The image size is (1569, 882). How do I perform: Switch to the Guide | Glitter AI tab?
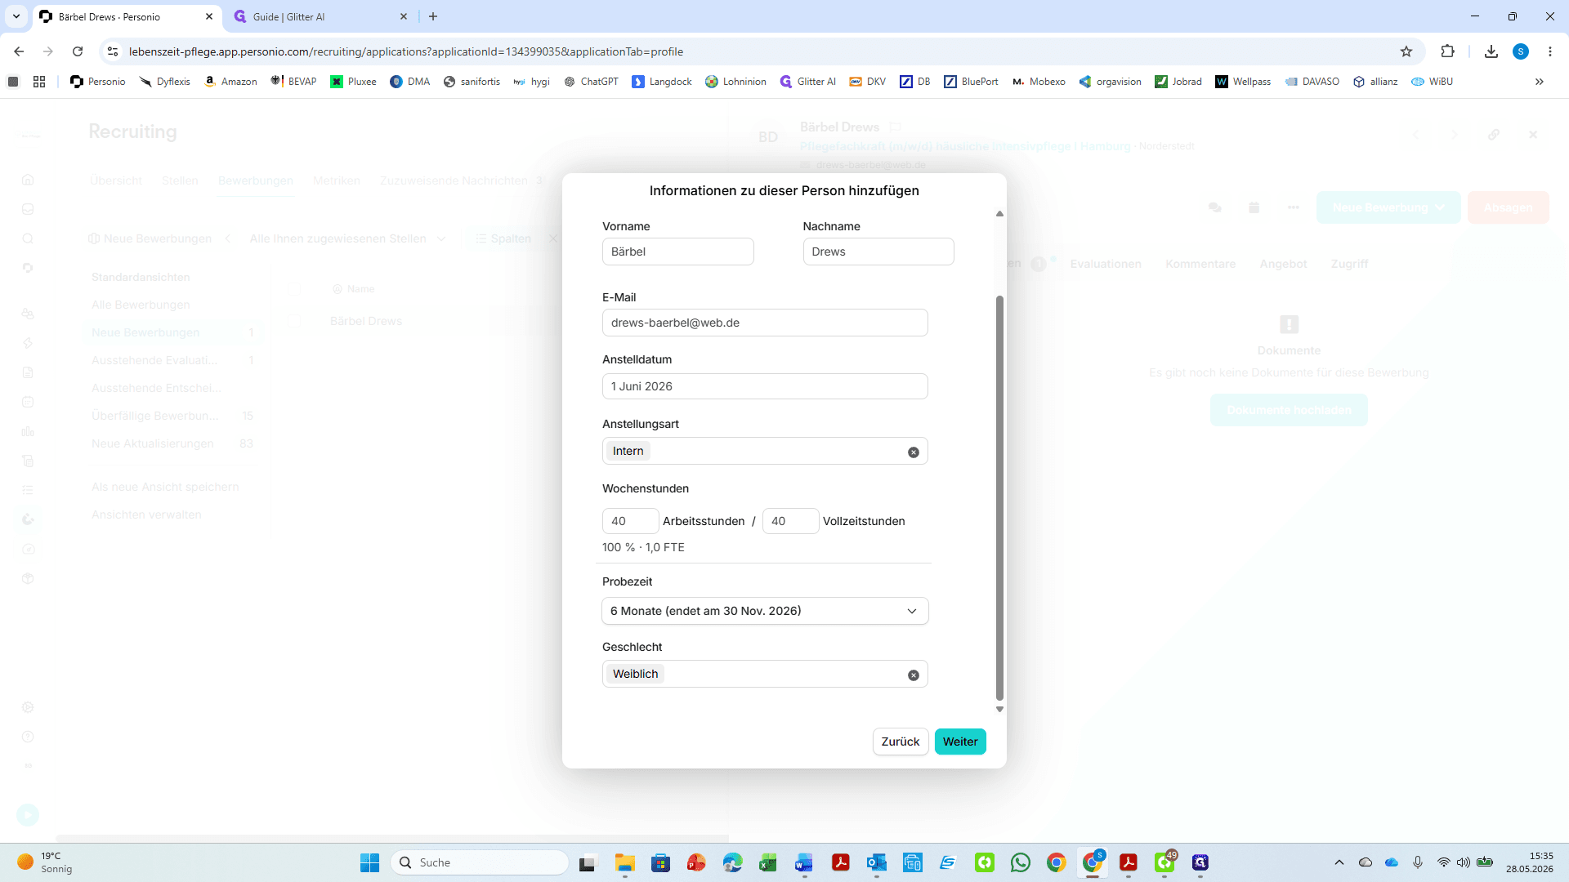pyautogui.click(x=319, y=16)
